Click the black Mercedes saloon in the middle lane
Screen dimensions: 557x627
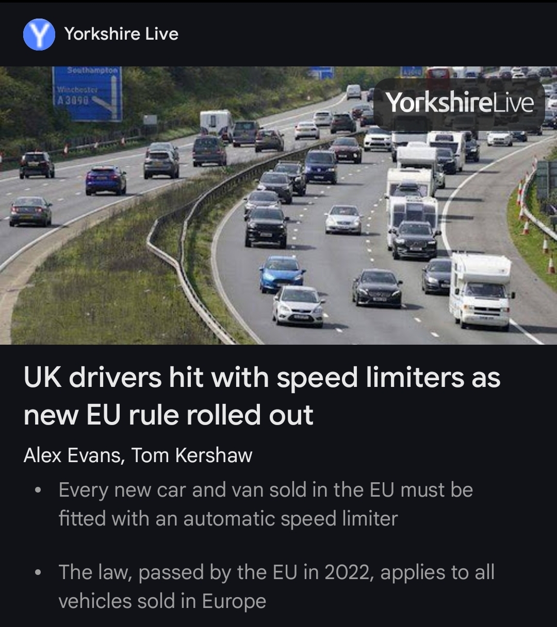coord(377,287)
